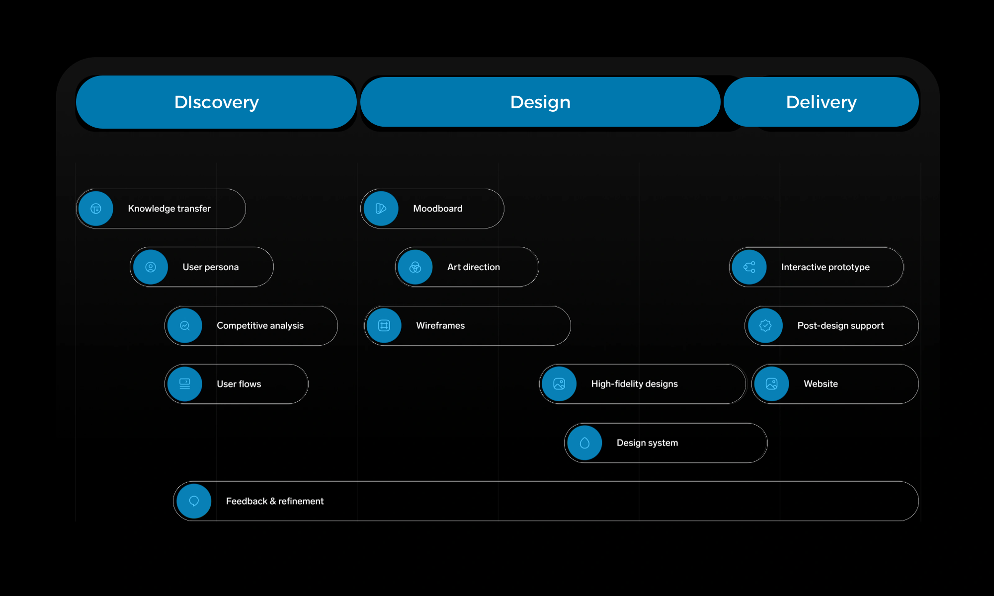Click the High-fidelity designs image icon
This screenshot has height=596, width=994.
(x=559, y=384)
